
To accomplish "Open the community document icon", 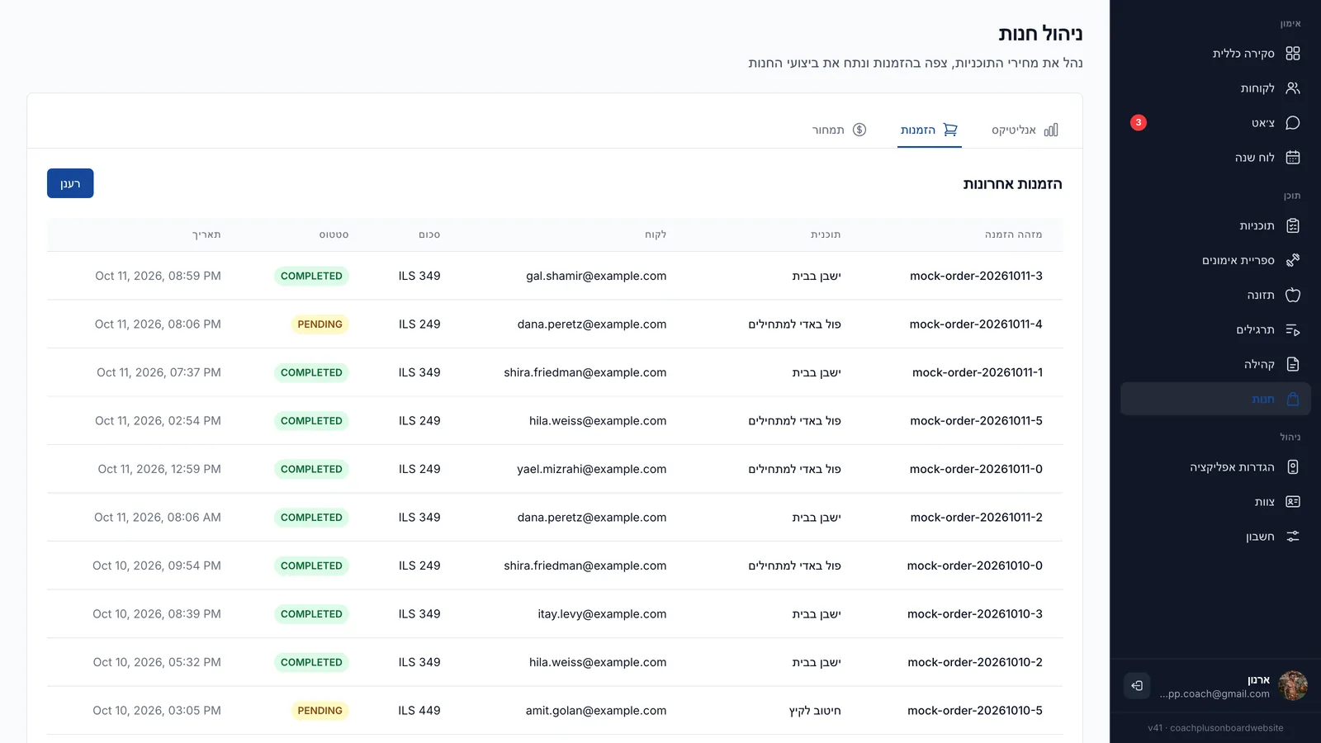I will (x=1293, y=365).
